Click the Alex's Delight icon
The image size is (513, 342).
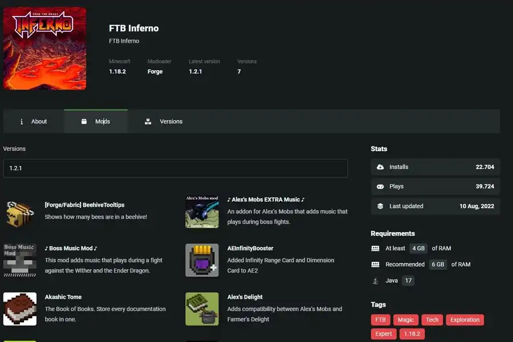pyautogui.click(x=202, y=309)
